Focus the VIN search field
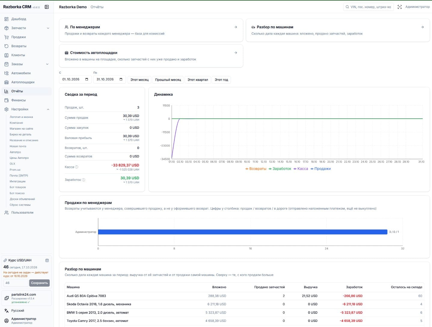Screen dimensions: 432x327 369,7
